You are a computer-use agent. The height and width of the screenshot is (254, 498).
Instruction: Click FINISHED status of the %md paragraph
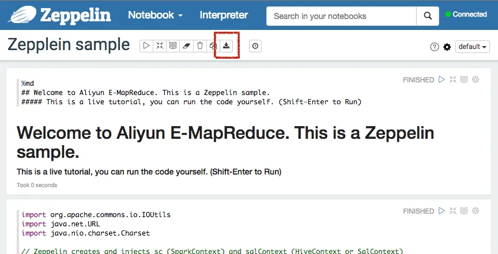point(418,79)
